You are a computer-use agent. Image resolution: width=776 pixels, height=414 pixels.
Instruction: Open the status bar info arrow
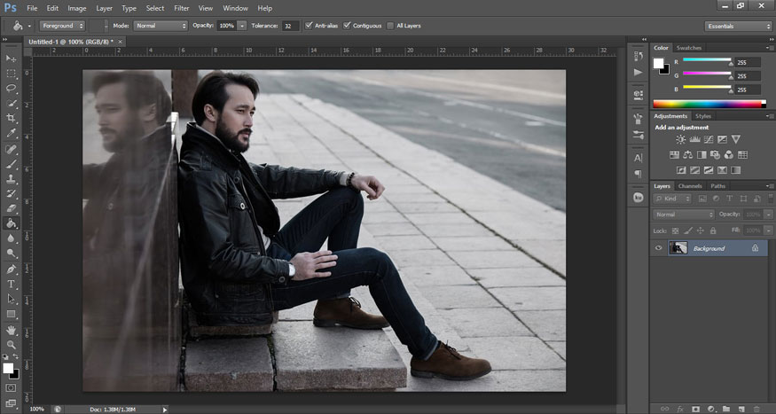pos(165,410)
